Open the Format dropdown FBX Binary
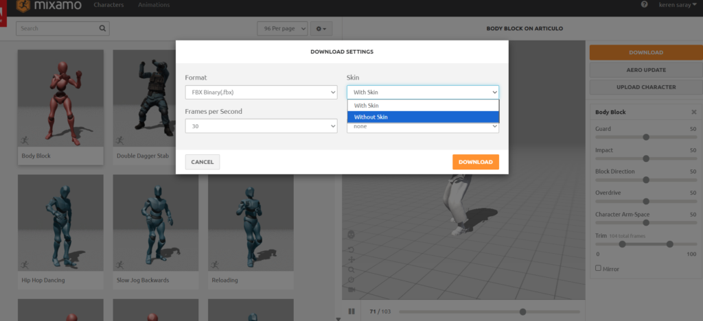The height and width of the screenshot is (321, 703). point(262,92)
